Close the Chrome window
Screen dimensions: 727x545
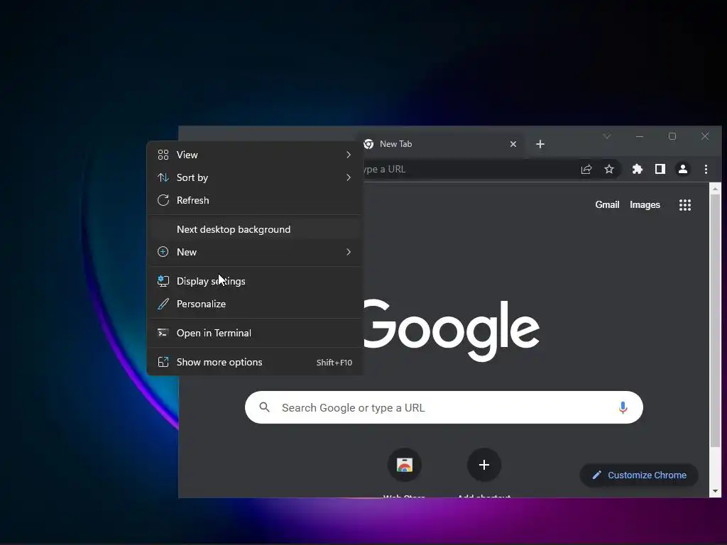coord(705,136)
